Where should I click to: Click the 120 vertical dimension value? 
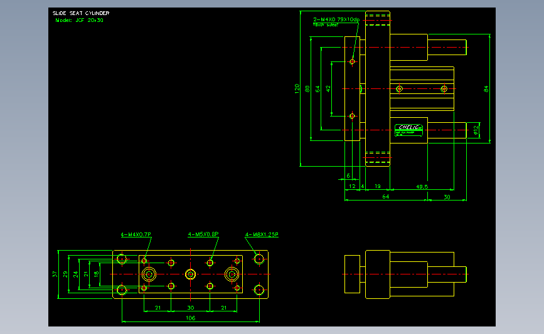coord(297,88)
